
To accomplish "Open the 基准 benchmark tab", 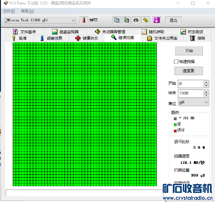I will 19,38.
